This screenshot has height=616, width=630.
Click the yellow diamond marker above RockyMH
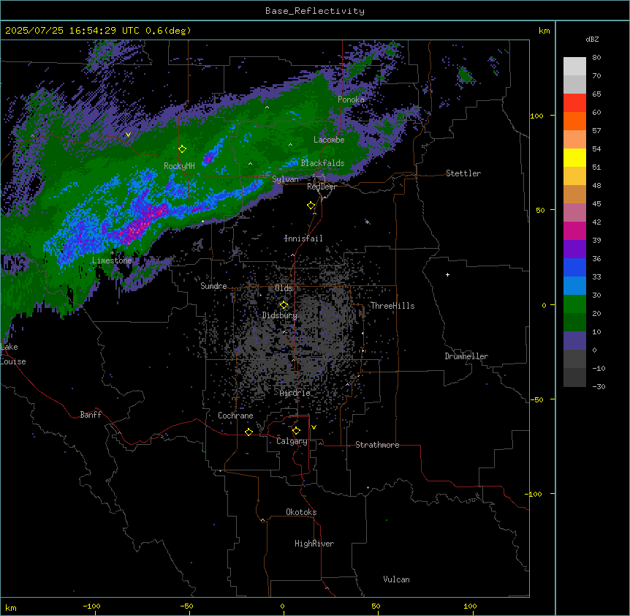[x=182, y=149]
